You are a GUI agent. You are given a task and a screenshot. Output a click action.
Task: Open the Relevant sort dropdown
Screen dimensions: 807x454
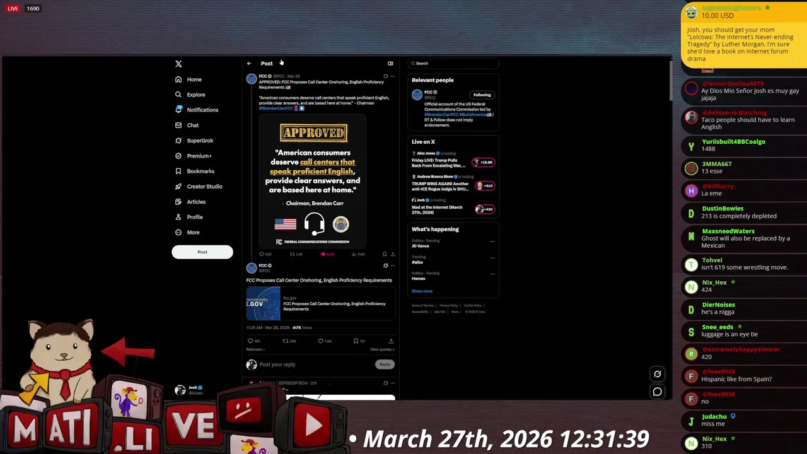click(255, 349)
